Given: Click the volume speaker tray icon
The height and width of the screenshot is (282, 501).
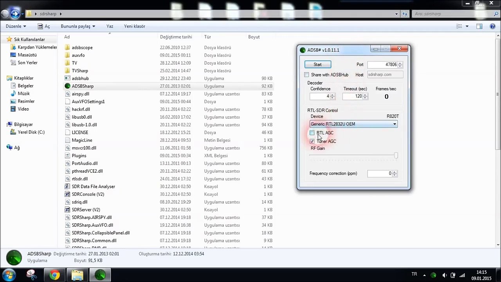Looking at the screenshot, I should tap(444, 275).
